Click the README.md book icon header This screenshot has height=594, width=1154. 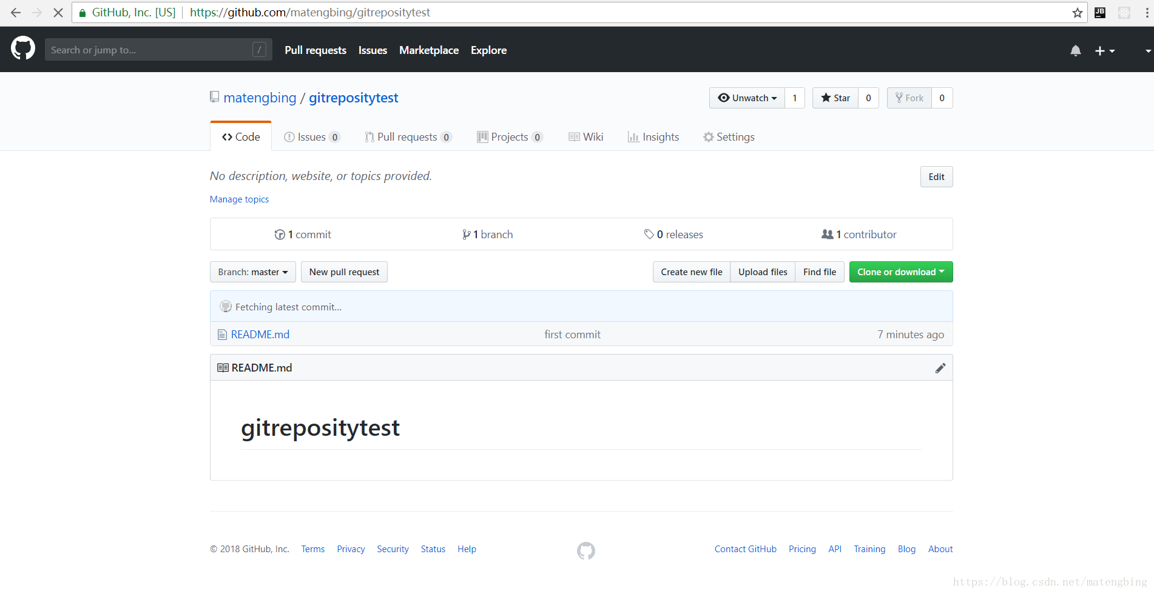point(223,368)
